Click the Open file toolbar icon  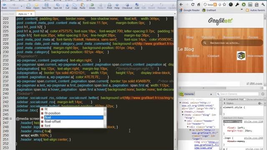click(x=36, y=6)
